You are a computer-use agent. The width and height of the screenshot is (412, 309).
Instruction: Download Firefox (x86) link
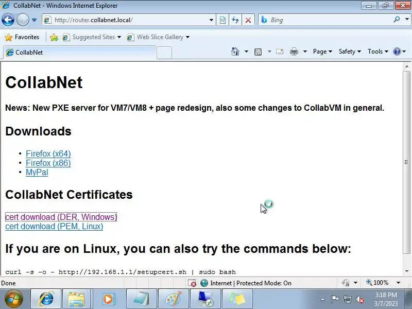tap(48, 163)
